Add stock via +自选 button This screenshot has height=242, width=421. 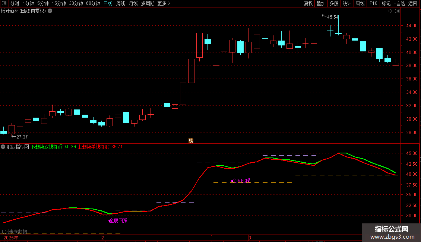399,3
